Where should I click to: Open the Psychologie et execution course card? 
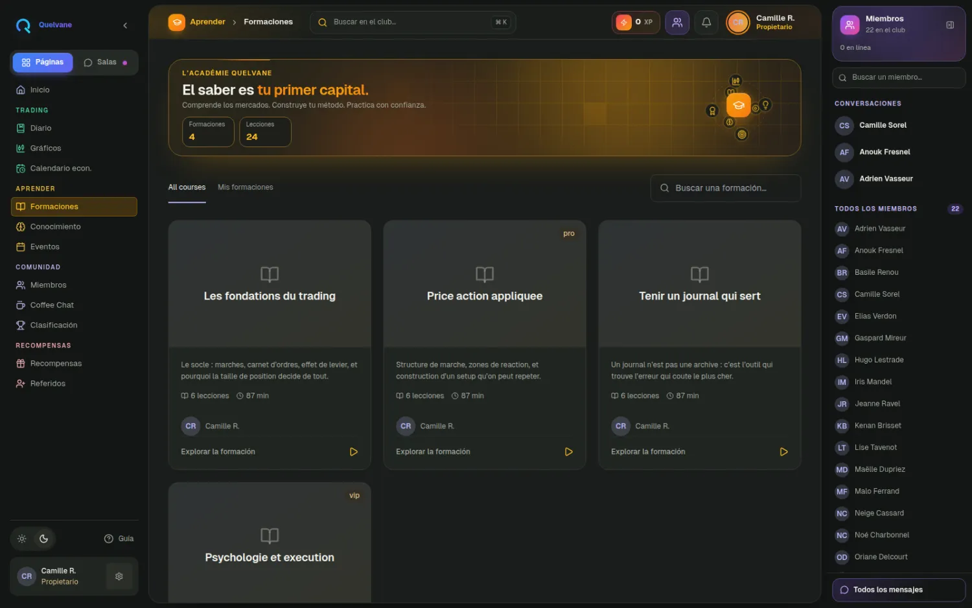tap(270, 543)
